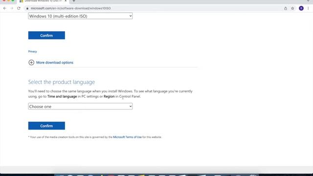Screen dimensions: 313x176
Task: Open the Chrome profile avatar
Action: pyautogui.click(x=301, y=8)
